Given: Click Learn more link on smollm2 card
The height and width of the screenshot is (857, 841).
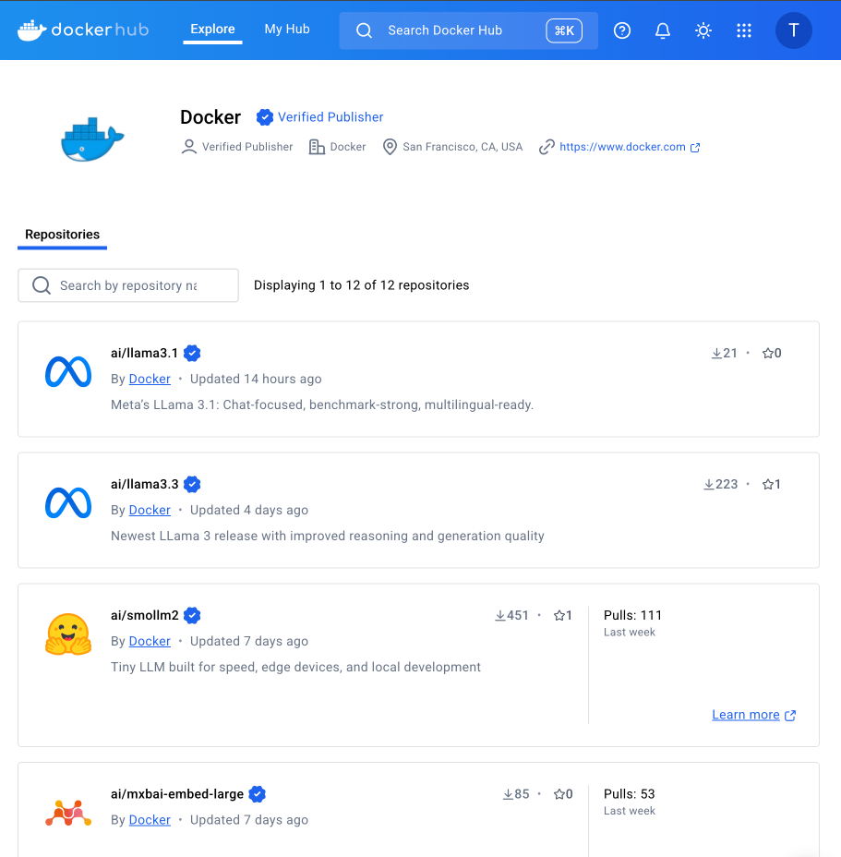Looking at the screenshot, I should click(745, 715).
